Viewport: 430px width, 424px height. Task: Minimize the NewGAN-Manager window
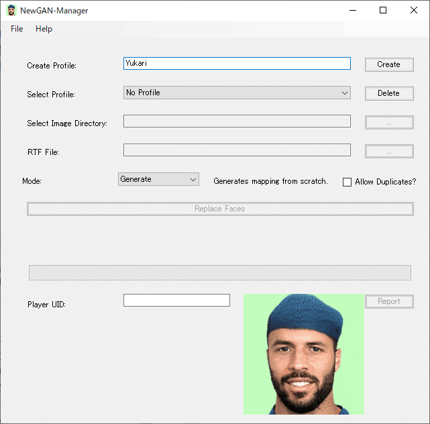point(353,11)
